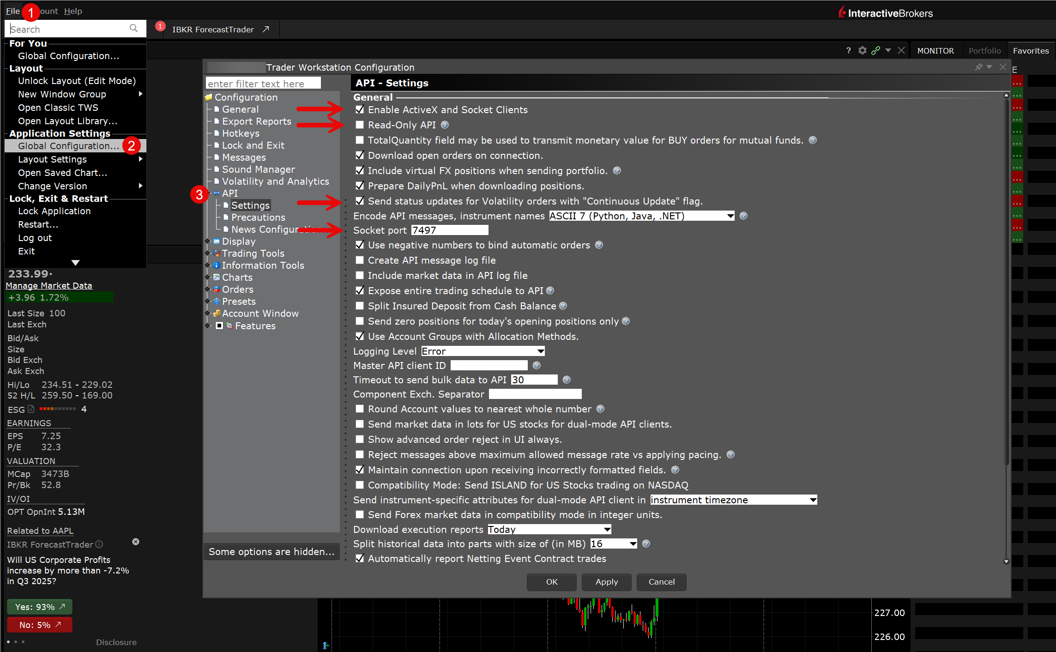
Task: Click the search magnifier icon
Action: coord(133,29)
